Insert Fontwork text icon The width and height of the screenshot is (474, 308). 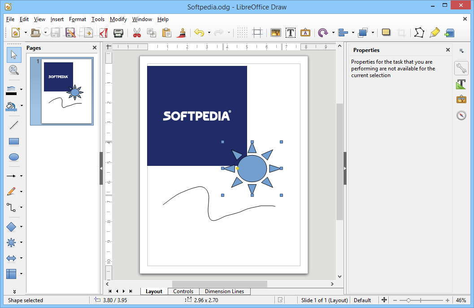(x=305, y=33)
